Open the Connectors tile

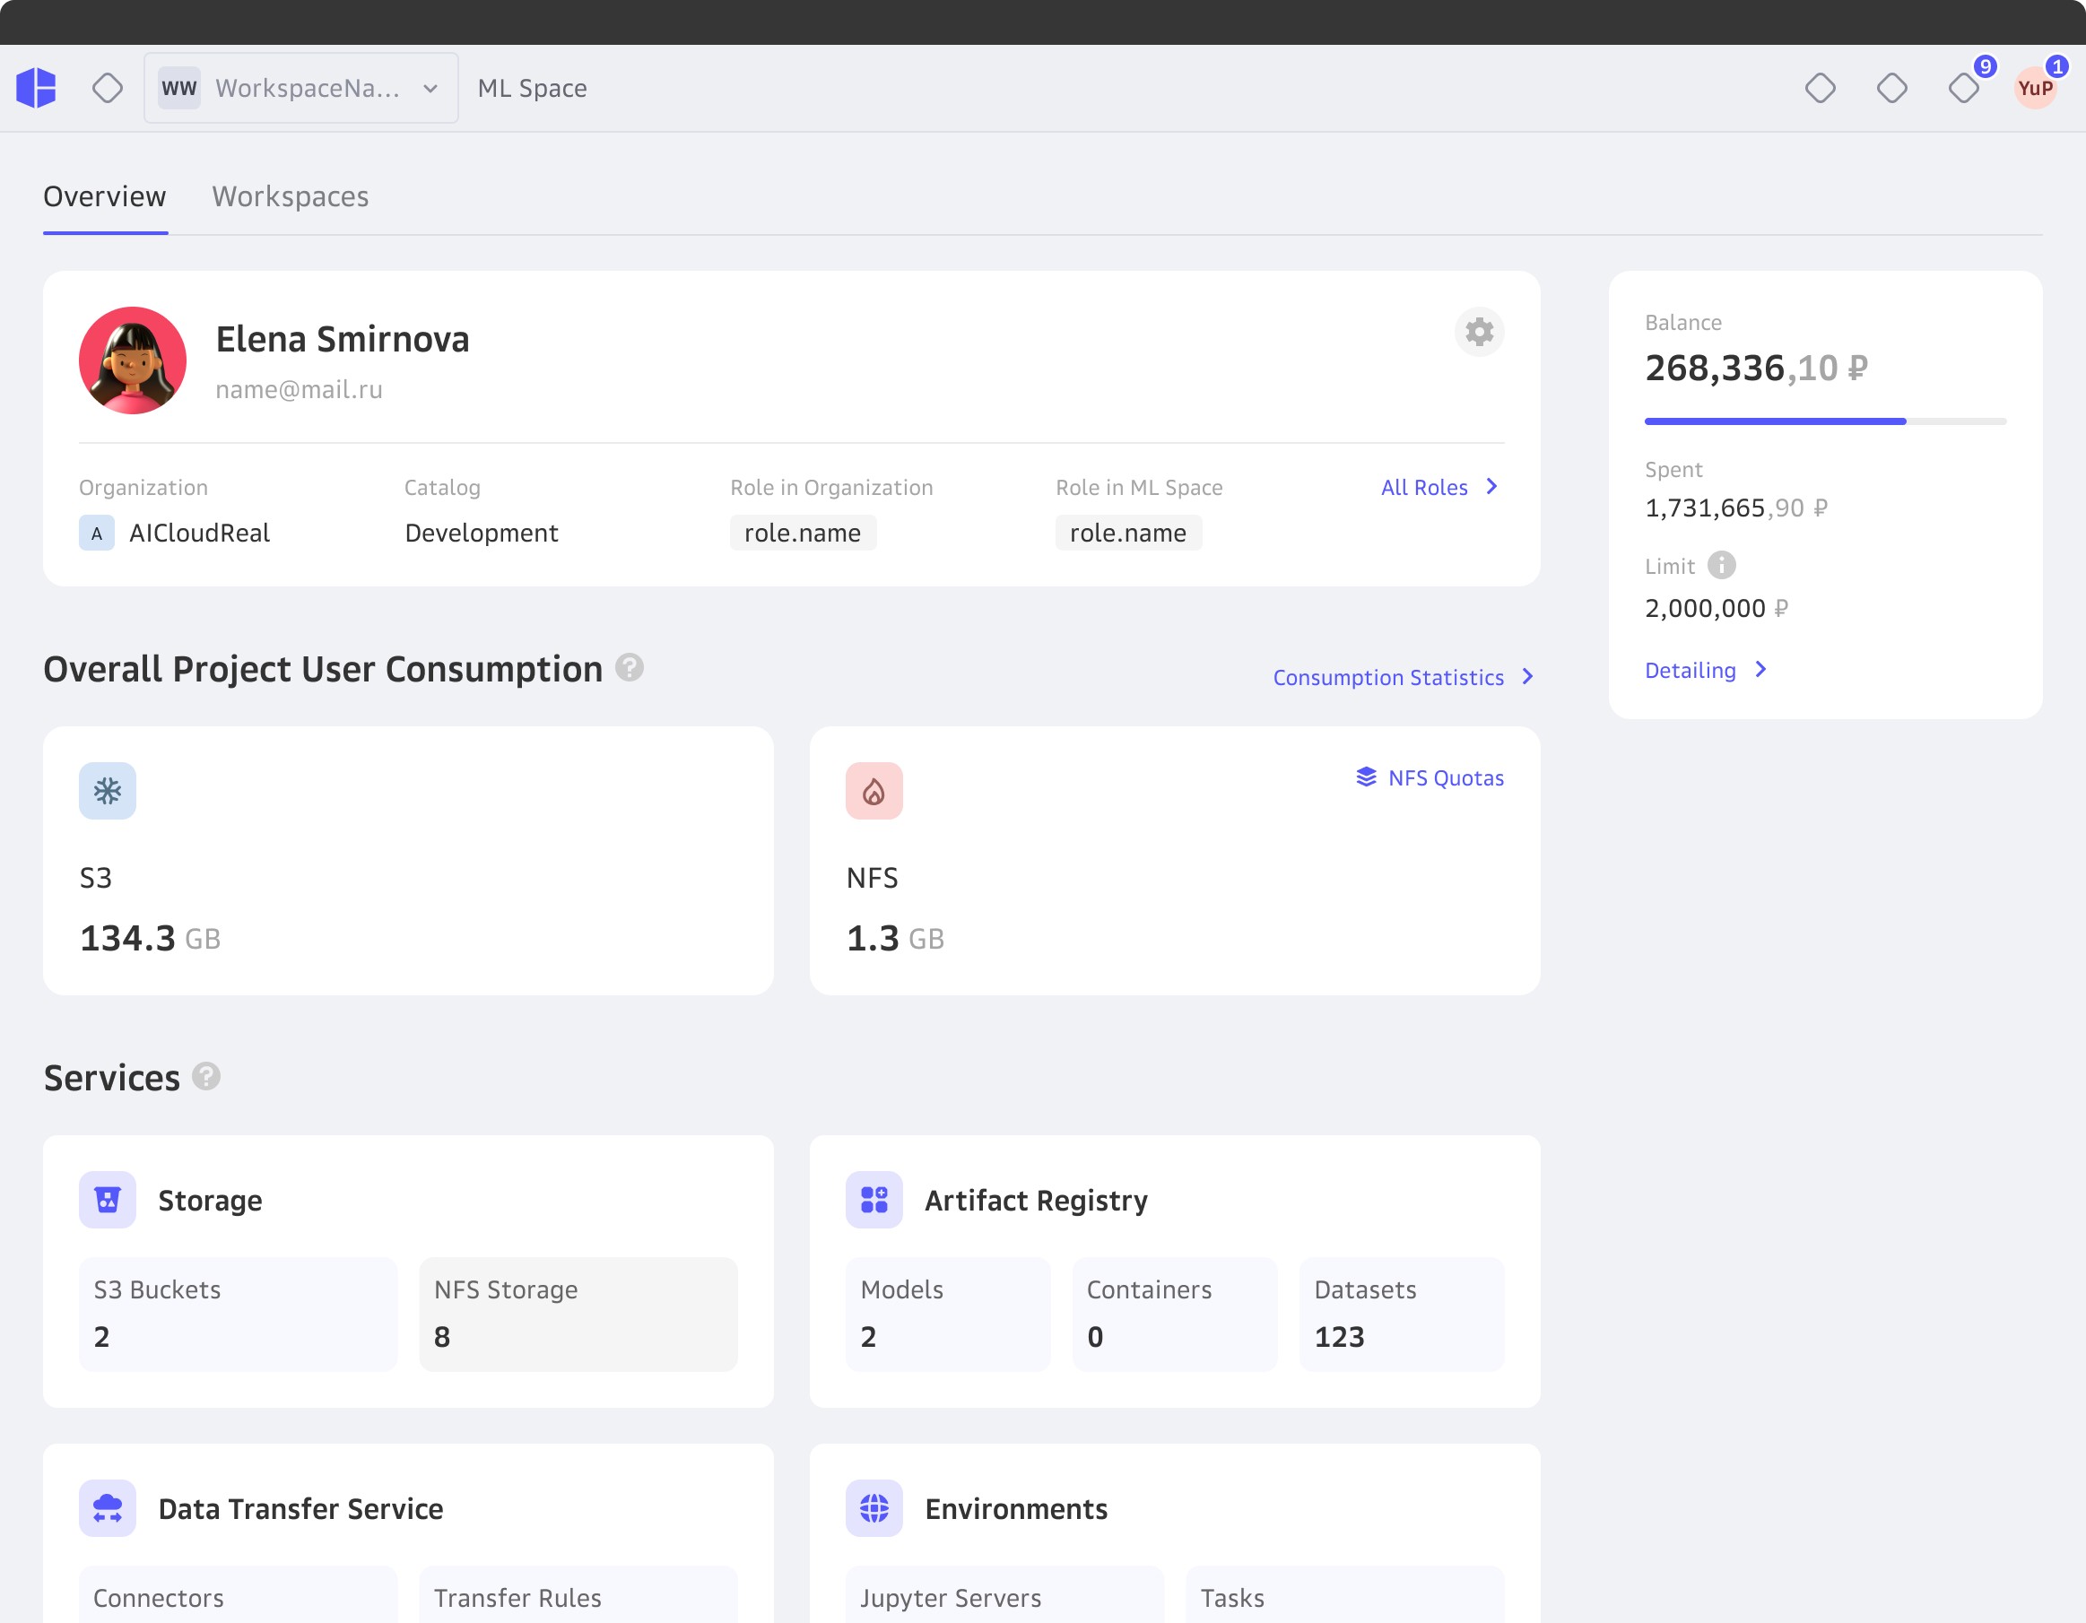pyautogui.click(x=238, y=1594)
